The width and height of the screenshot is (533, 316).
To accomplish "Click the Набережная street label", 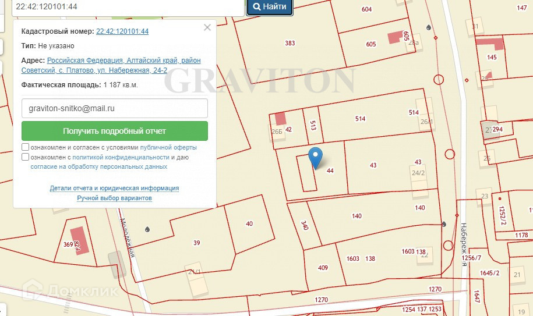I will tap(464, 245).
